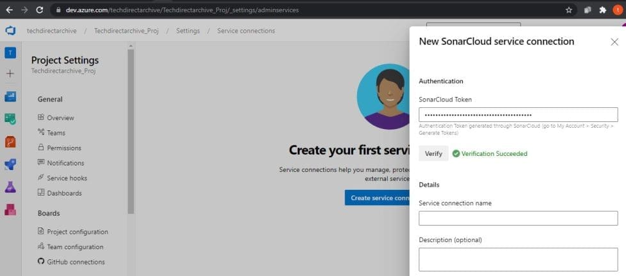
Task: Open Artifacts icon in left sidebar
Action: point(10,210)
